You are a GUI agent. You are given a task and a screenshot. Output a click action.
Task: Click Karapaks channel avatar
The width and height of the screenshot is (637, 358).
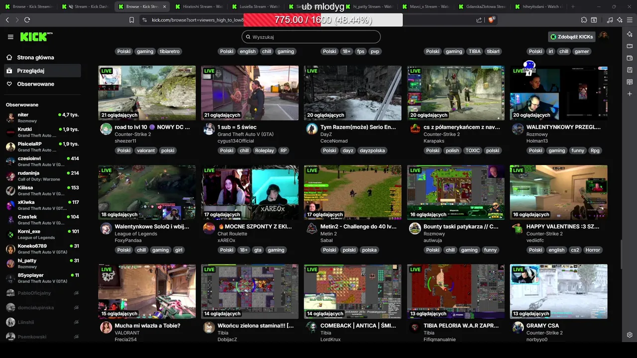[x=415, y=129]
